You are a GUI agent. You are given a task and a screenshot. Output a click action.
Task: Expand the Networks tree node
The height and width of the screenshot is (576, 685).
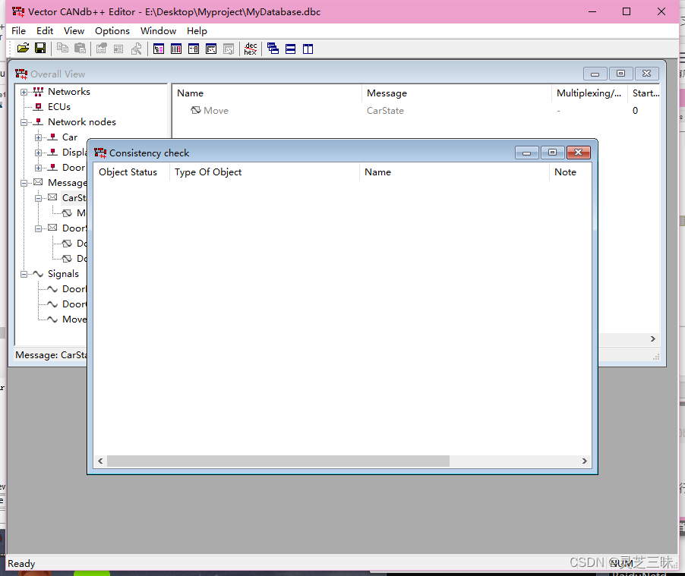[x=24, y=92]
